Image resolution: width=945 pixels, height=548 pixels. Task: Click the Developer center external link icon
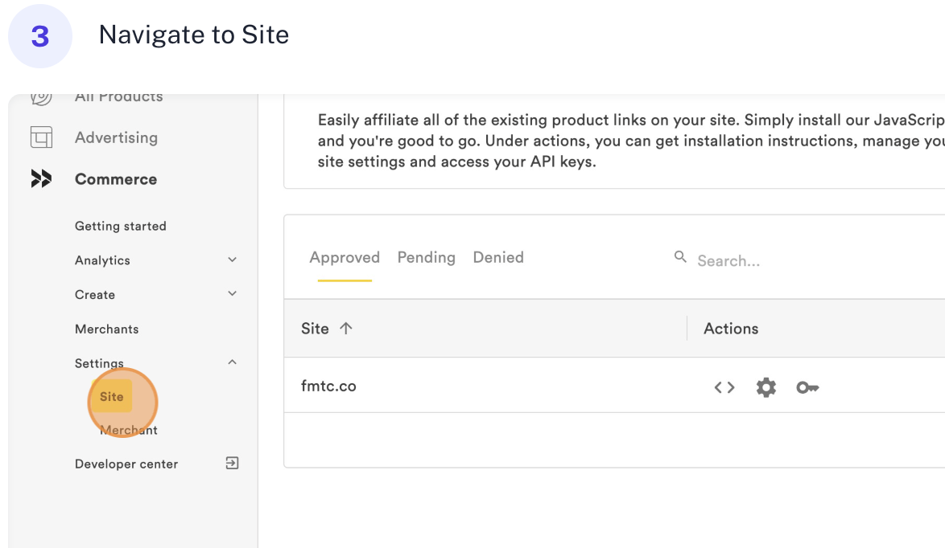[232, 463]
